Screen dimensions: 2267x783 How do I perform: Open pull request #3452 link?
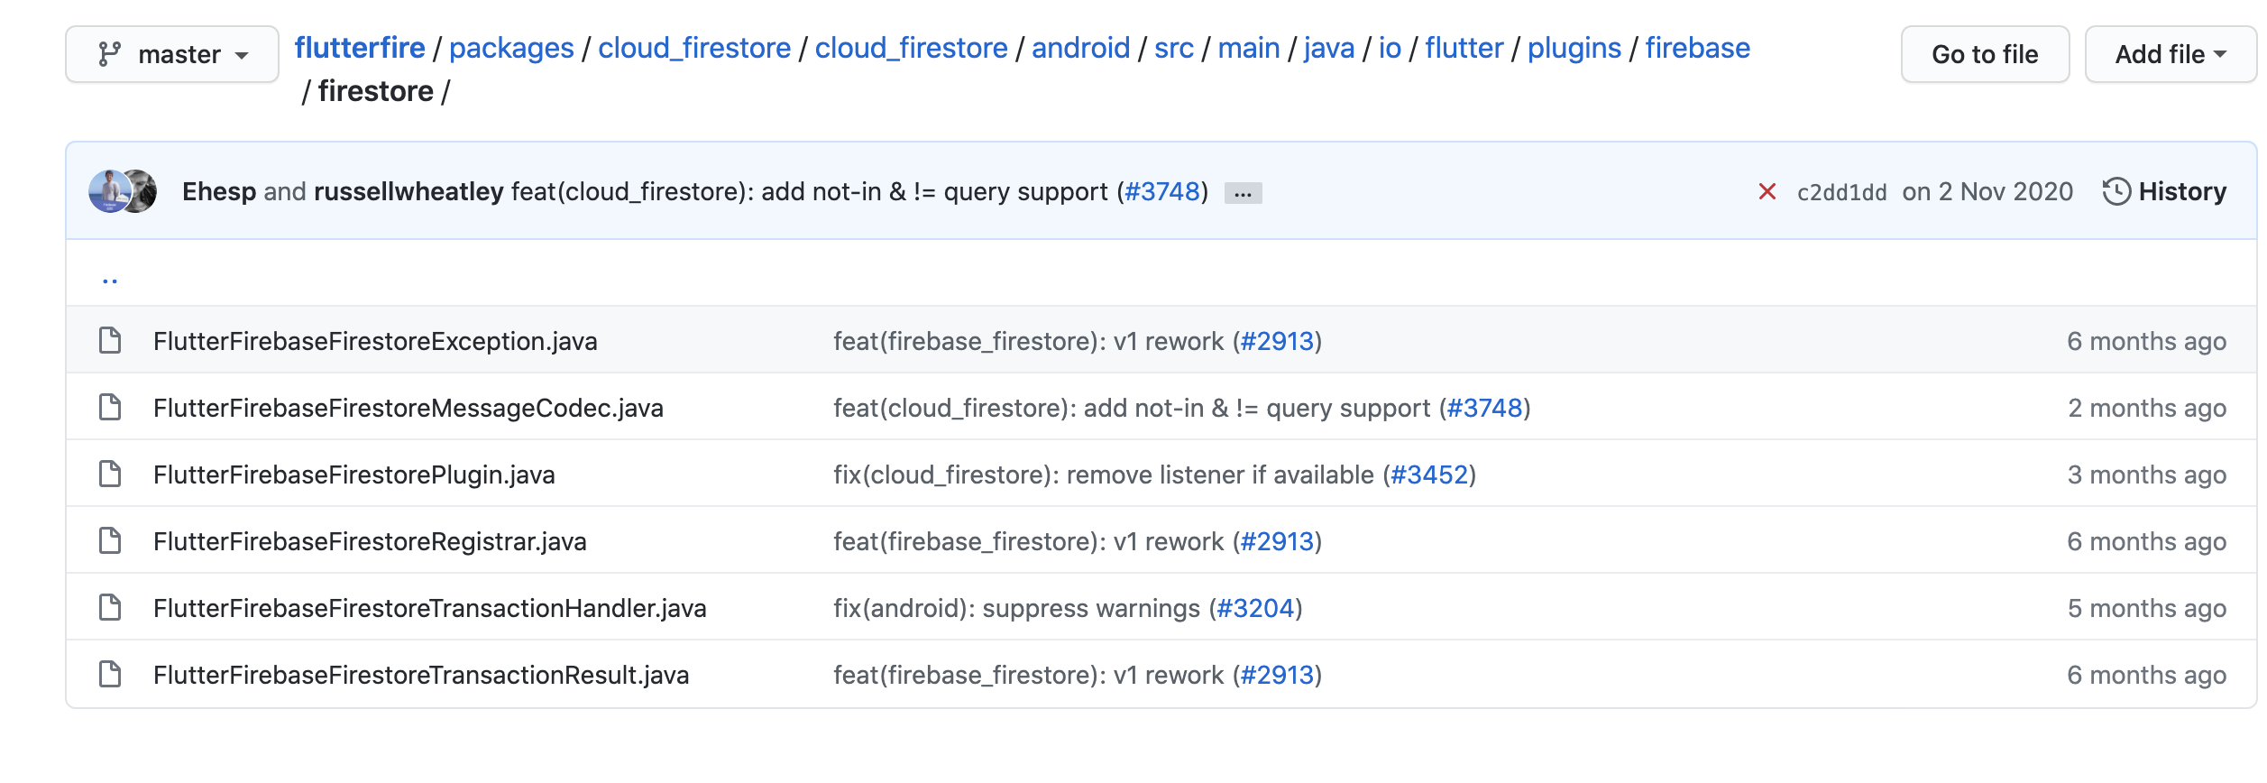coord(1429,474)
